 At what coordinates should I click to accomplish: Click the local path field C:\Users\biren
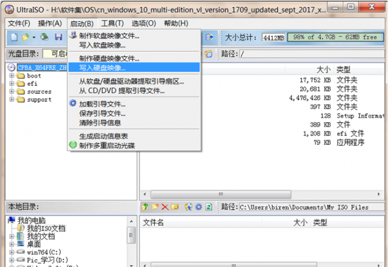tap(313, 207)
